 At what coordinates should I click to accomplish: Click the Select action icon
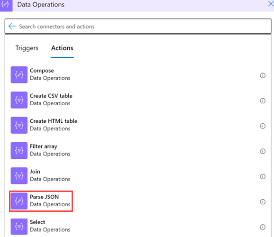click(19, 227)
